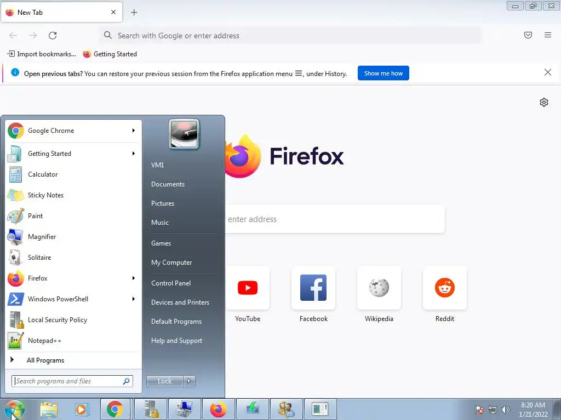Open Sticky Notes app
The height and width of the screenshot is (420, 561).
73,195
